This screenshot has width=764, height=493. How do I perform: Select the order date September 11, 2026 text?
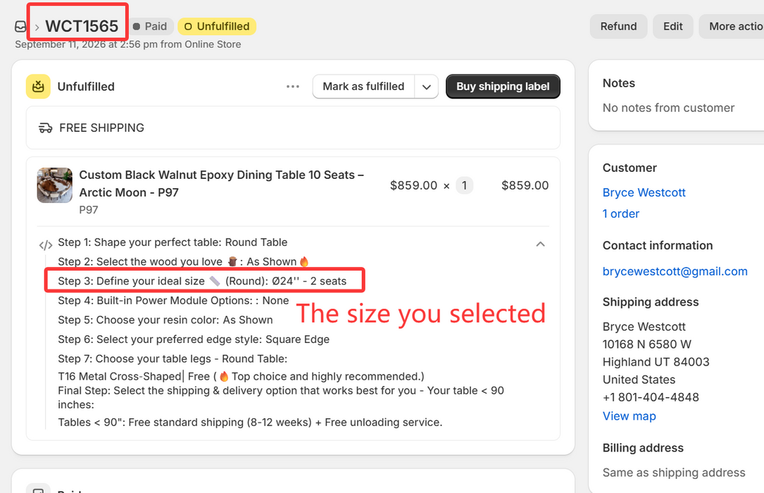pos(128,44)
